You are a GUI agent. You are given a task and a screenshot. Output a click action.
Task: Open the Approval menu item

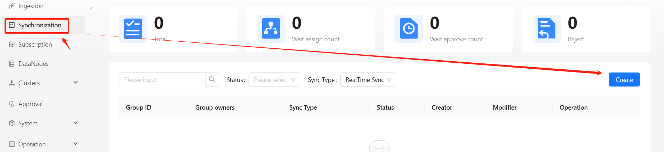pyautogui.click(x=30, y=104)
